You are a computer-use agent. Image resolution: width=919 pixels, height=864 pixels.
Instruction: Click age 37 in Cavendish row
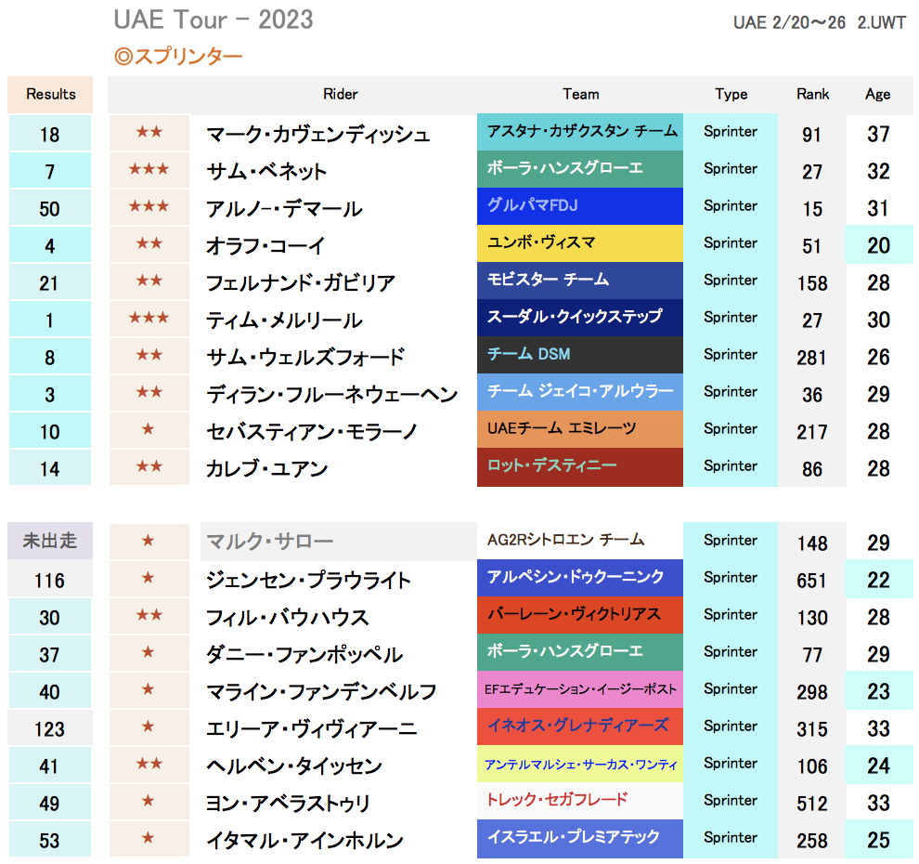pos(878,135)
